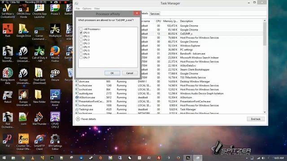Select Thief Gold (Download) folder icon
Viewport: 287px width, 161px height.
pyautogui.click(x=39, y=76)
